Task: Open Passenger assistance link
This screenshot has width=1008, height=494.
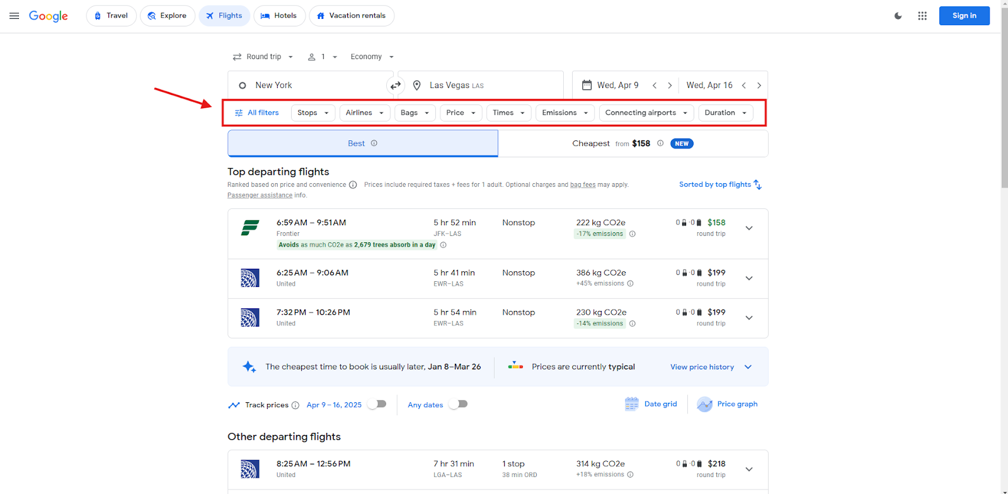Action: (x=260, y=196)
